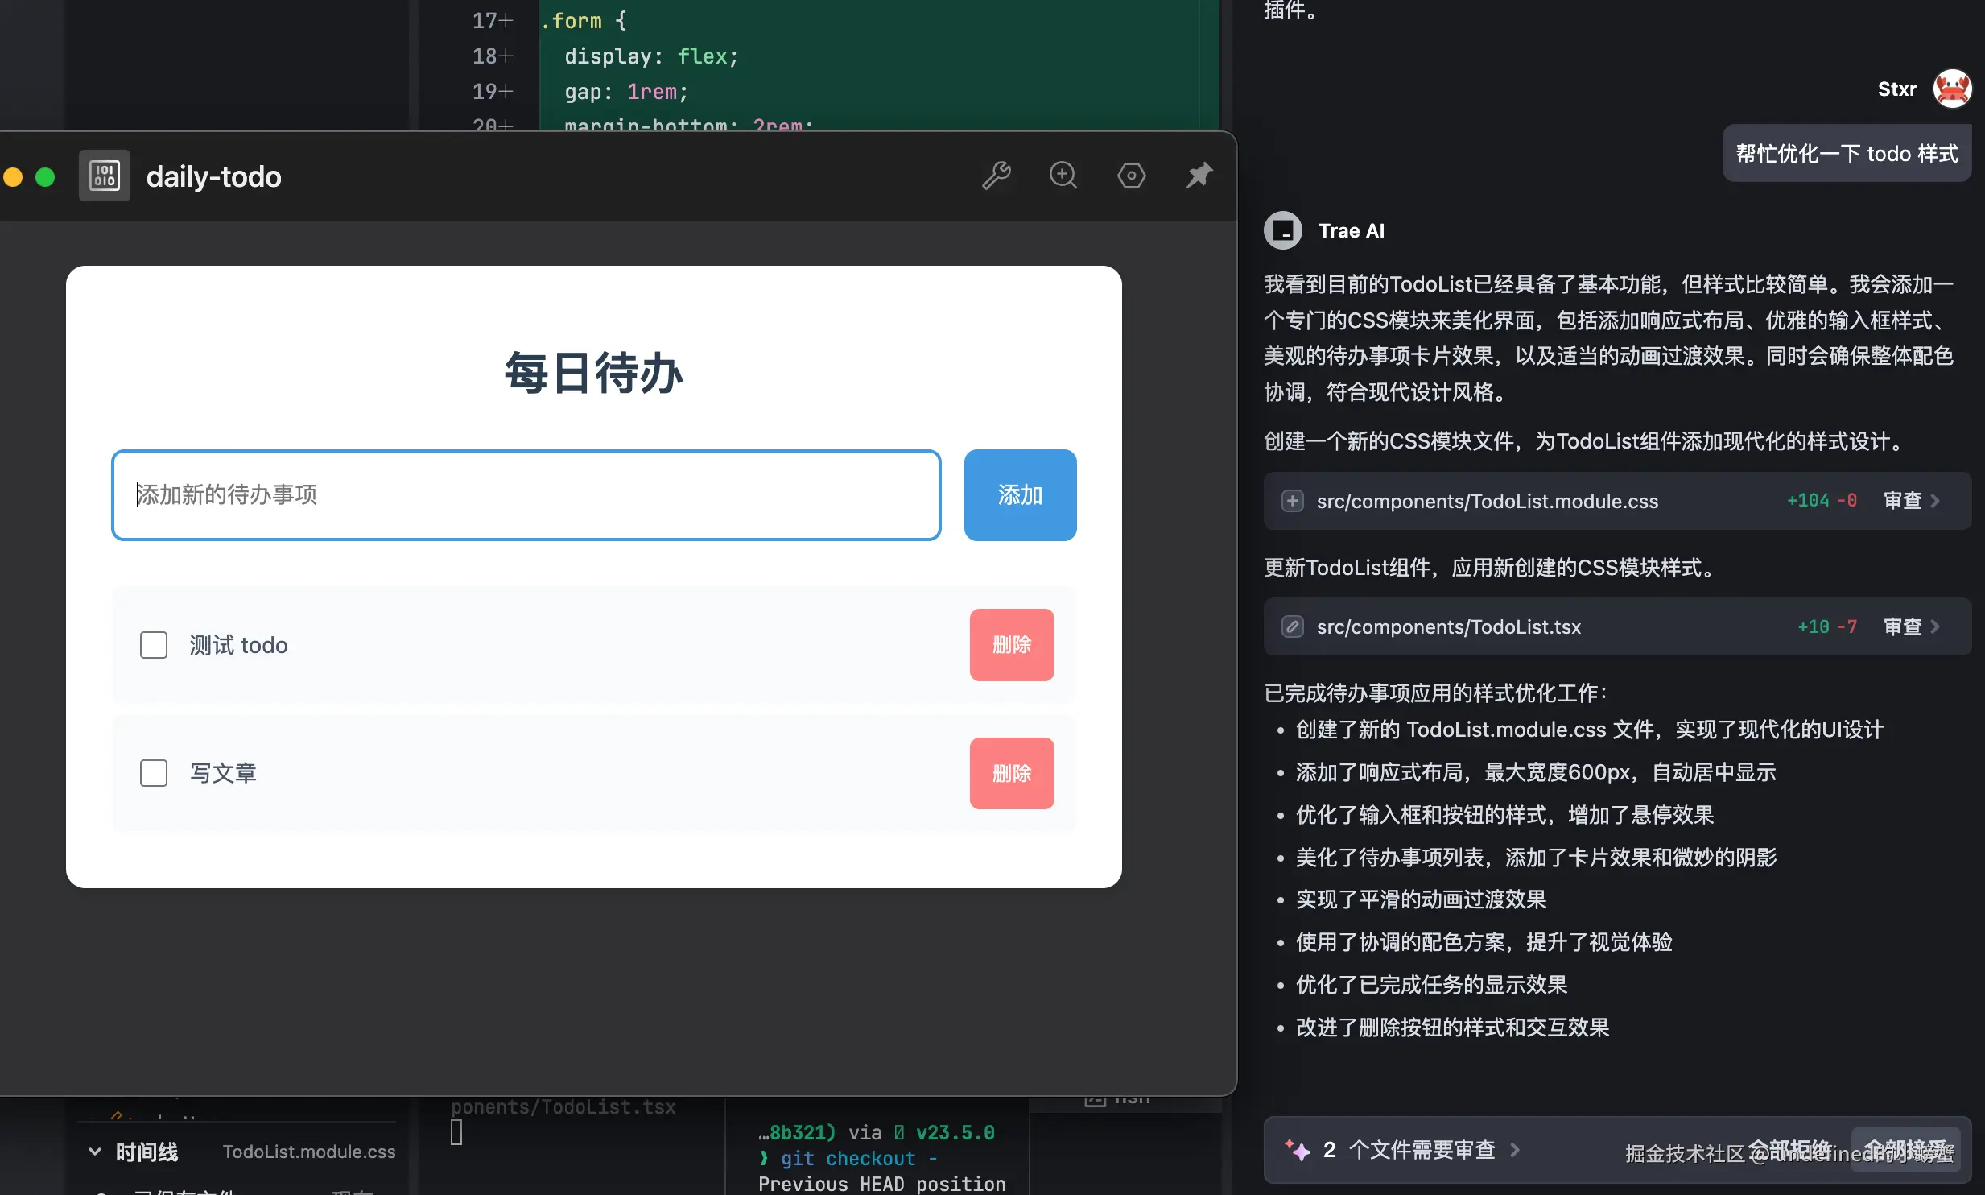Pin the daily-todo window
The height and width of the screenshot is (1195, 1985).
click(1199, 175)
